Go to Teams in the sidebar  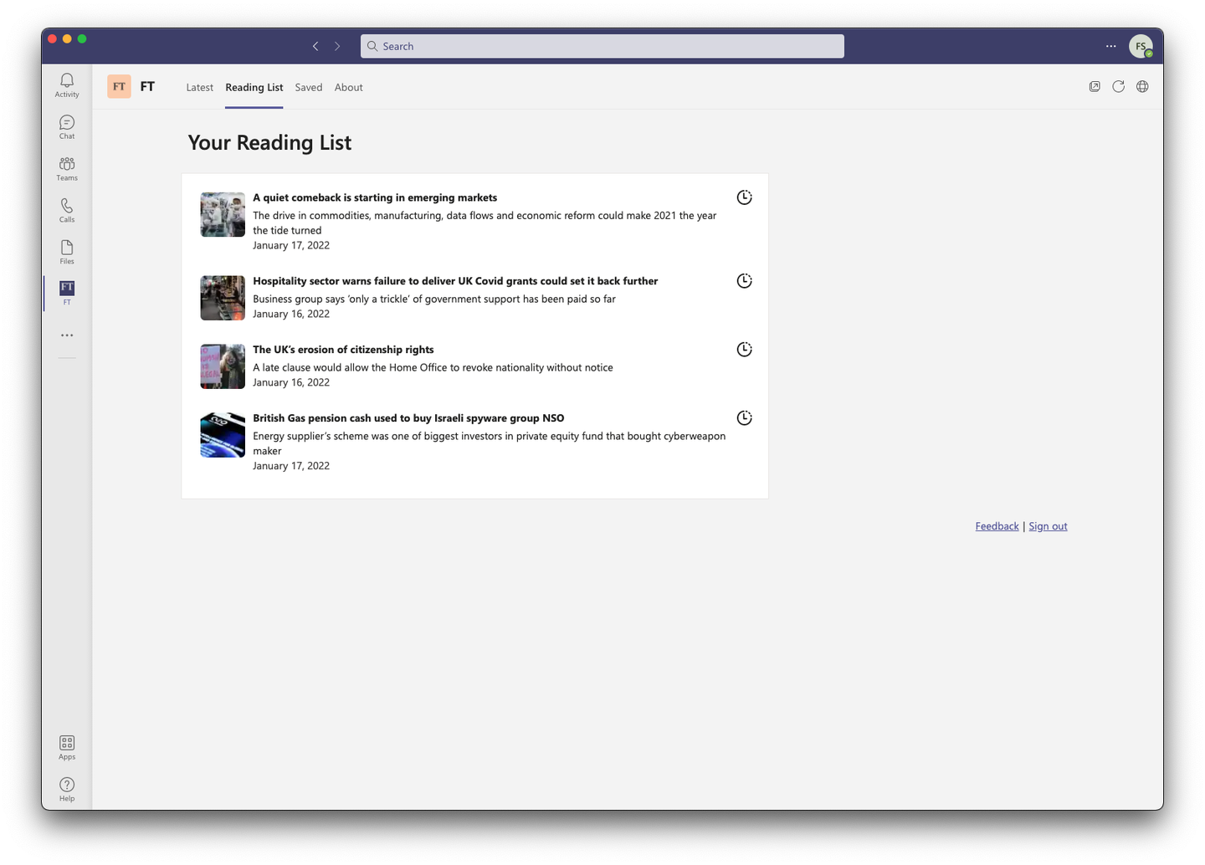67,168
